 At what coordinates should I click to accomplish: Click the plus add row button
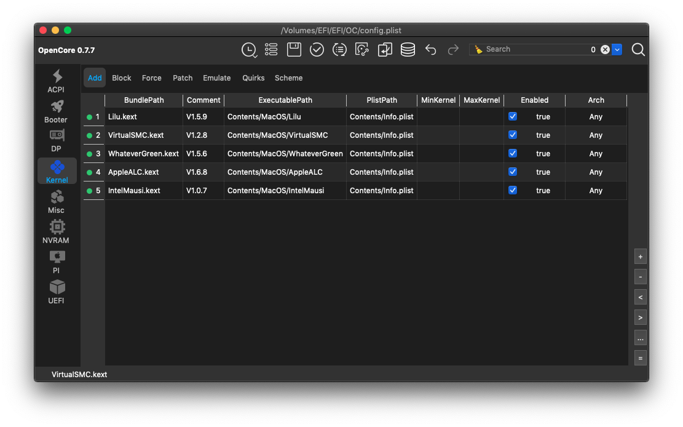pyautogui.click(x=641, y=257)
